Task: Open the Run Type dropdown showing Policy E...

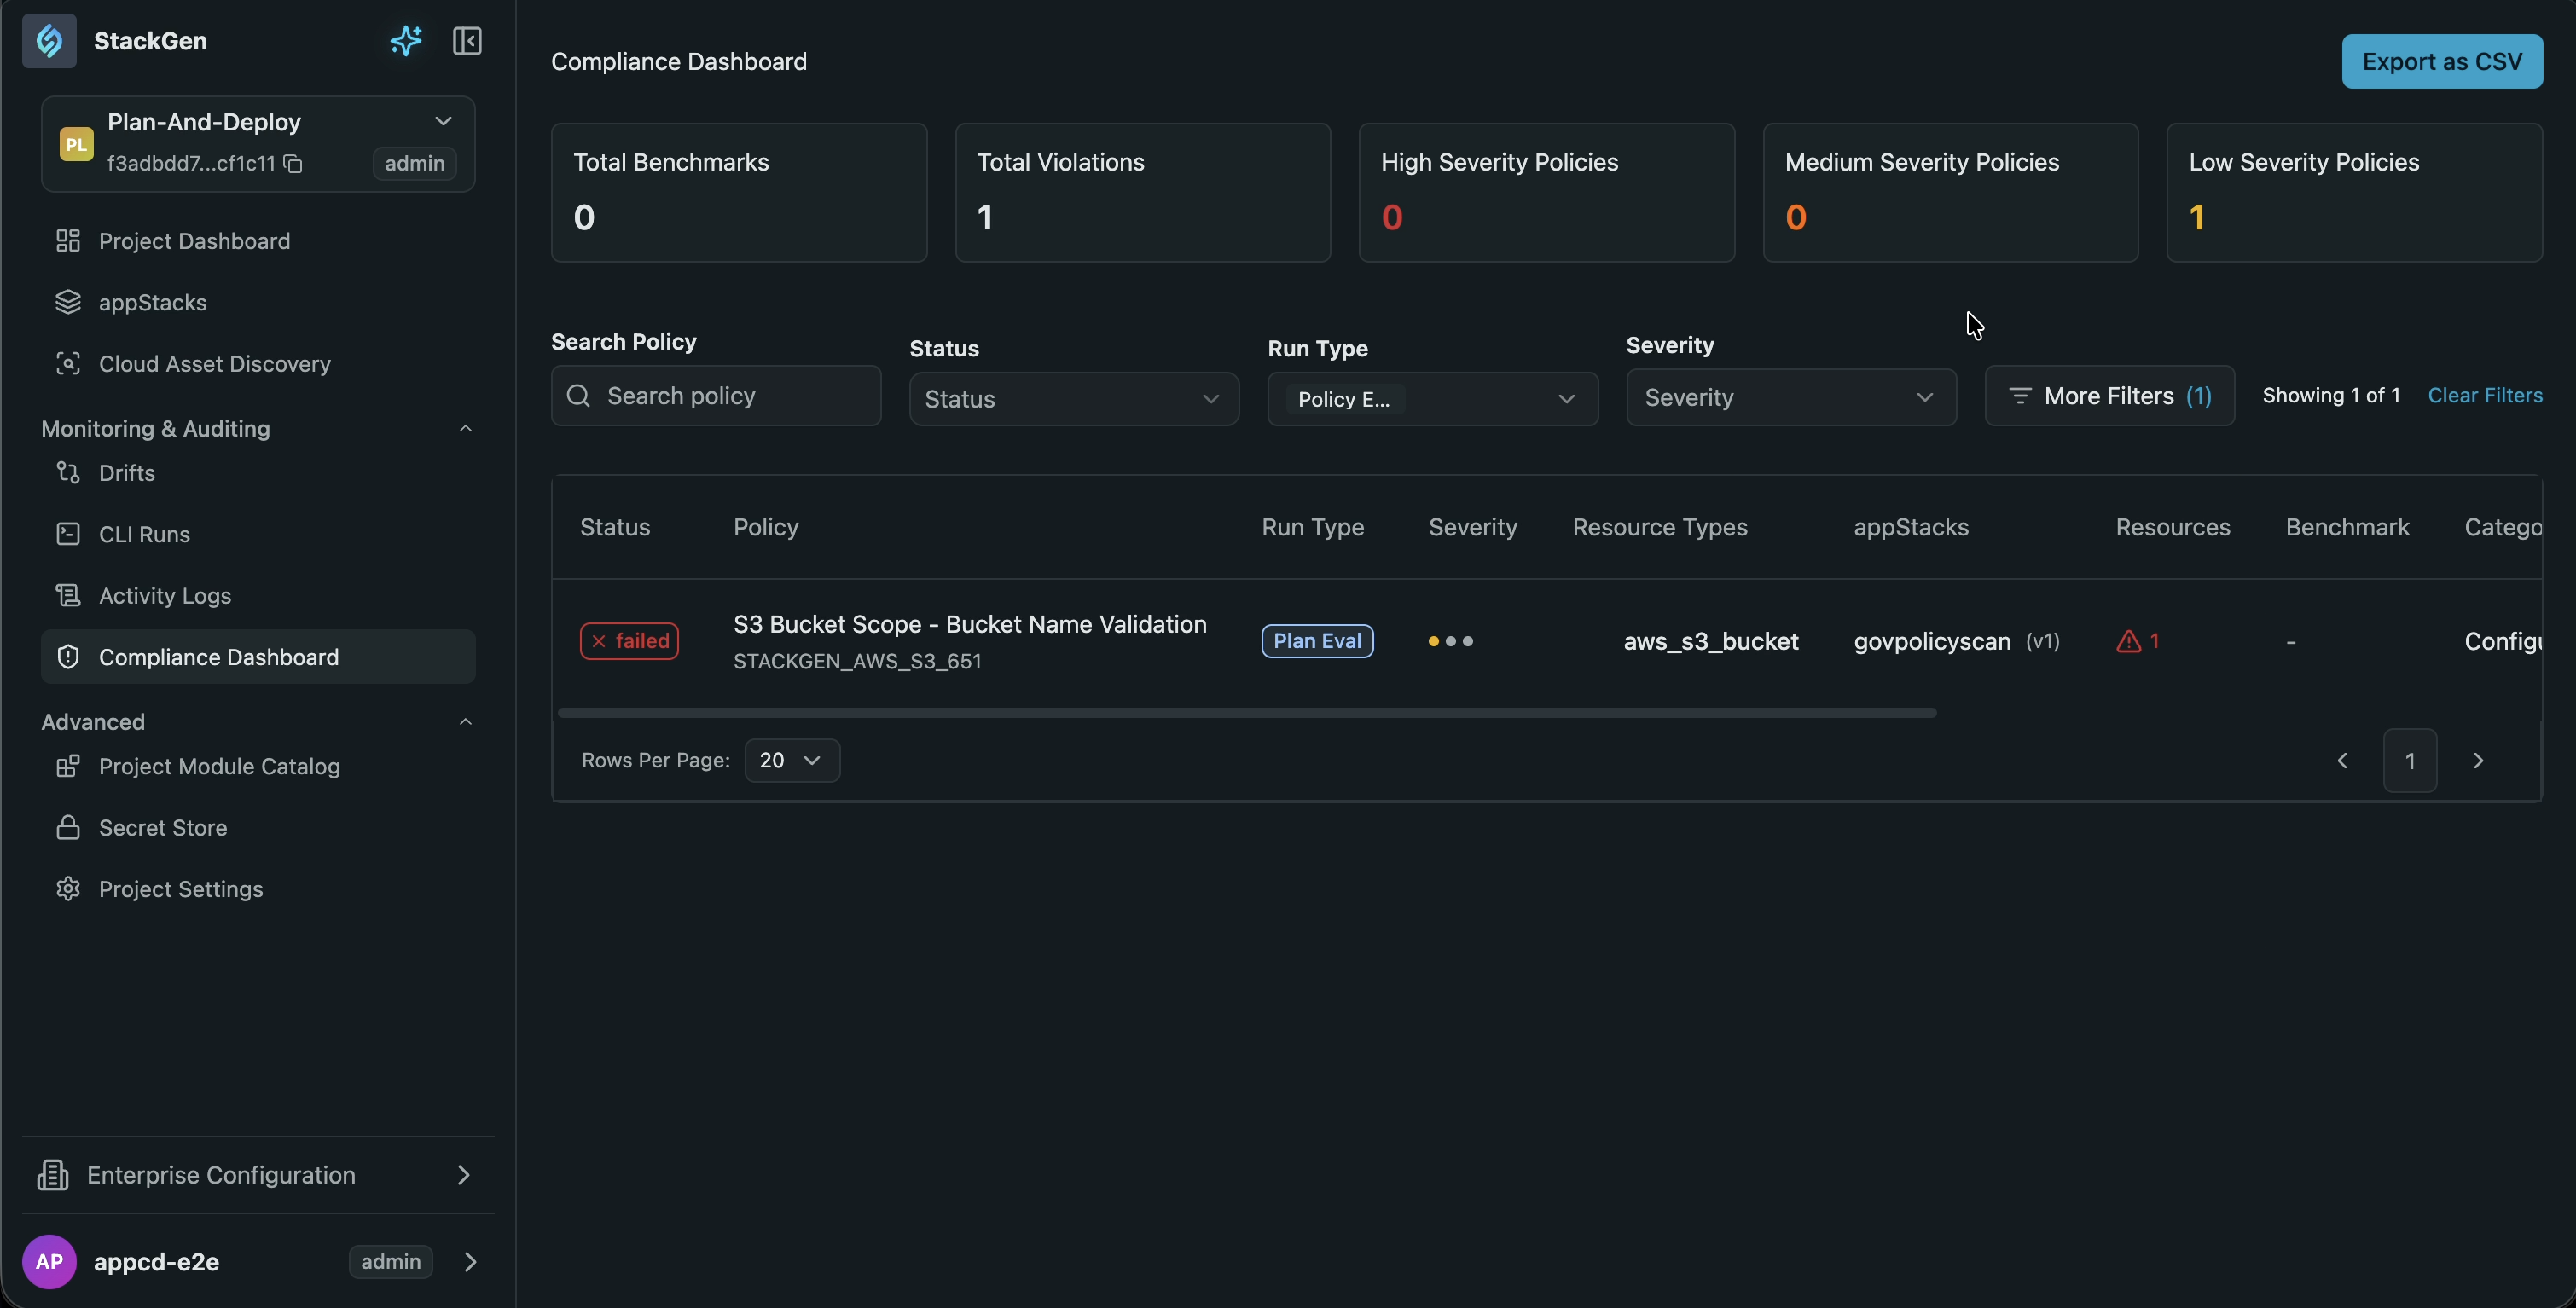Action: click(x=1433, y=399)
